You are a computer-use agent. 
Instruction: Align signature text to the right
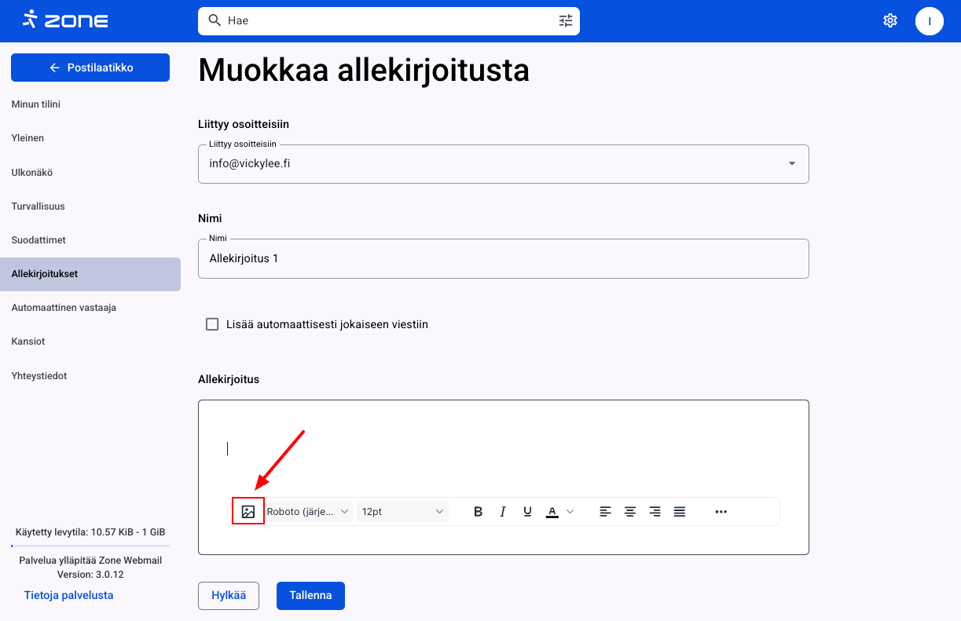pyautogui.click(x=655, y=512)
